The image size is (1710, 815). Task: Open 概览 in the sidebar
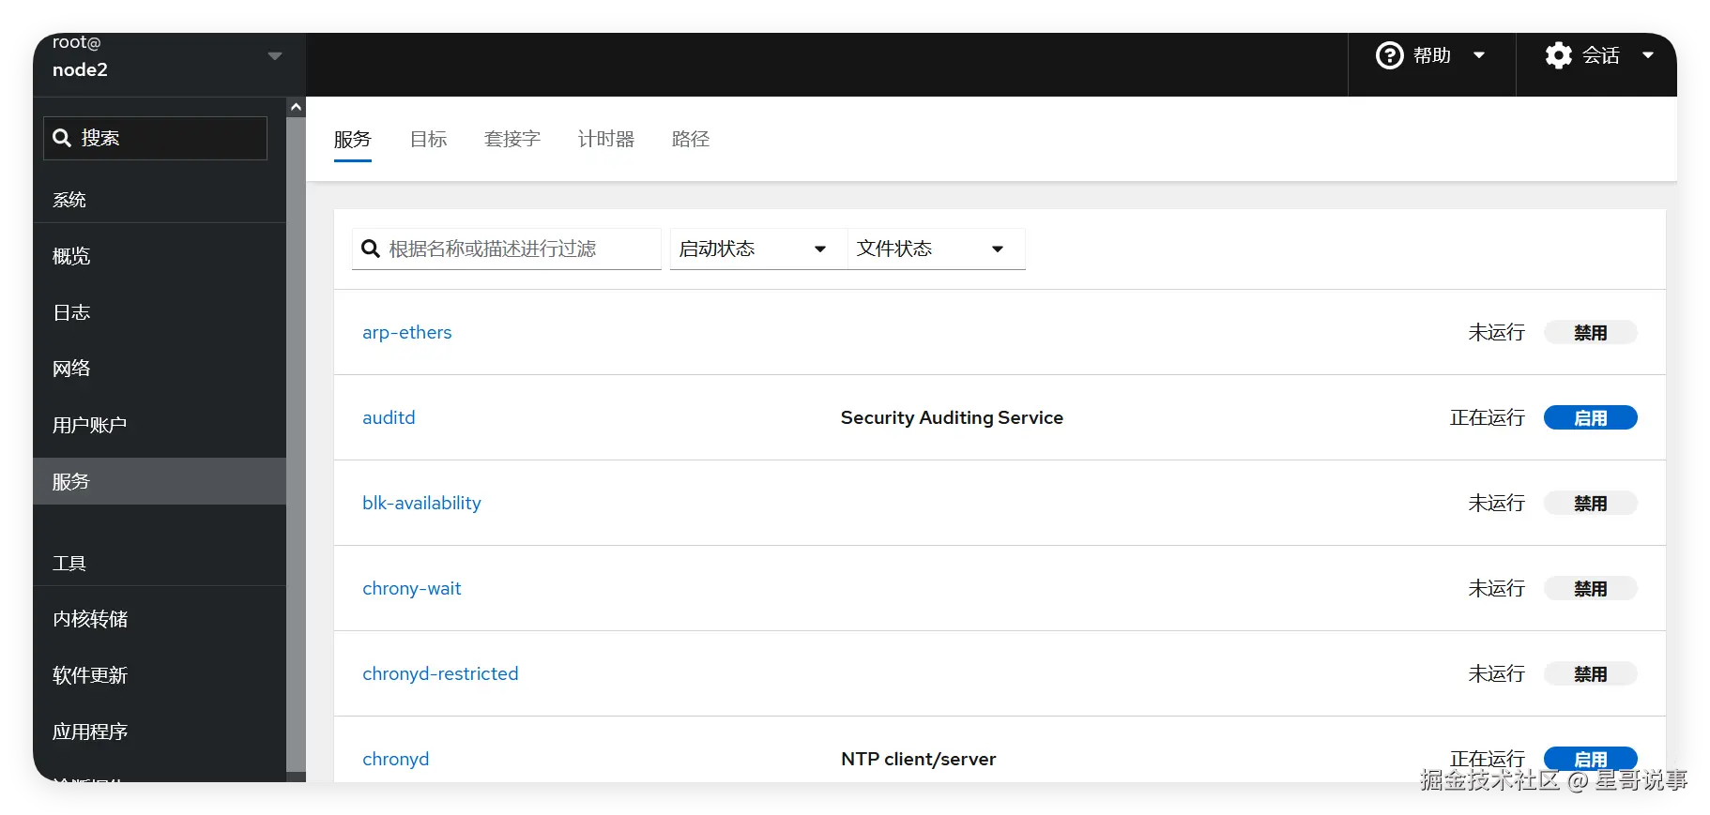pyautogui.click(x=160, y=256)
